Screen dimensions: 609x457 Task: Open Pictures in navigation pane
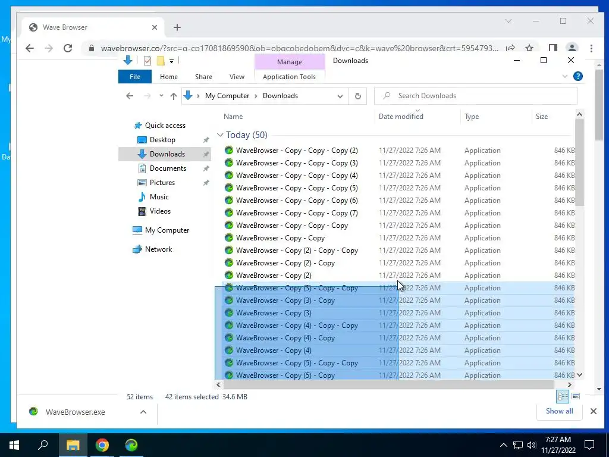coord(162,183)
